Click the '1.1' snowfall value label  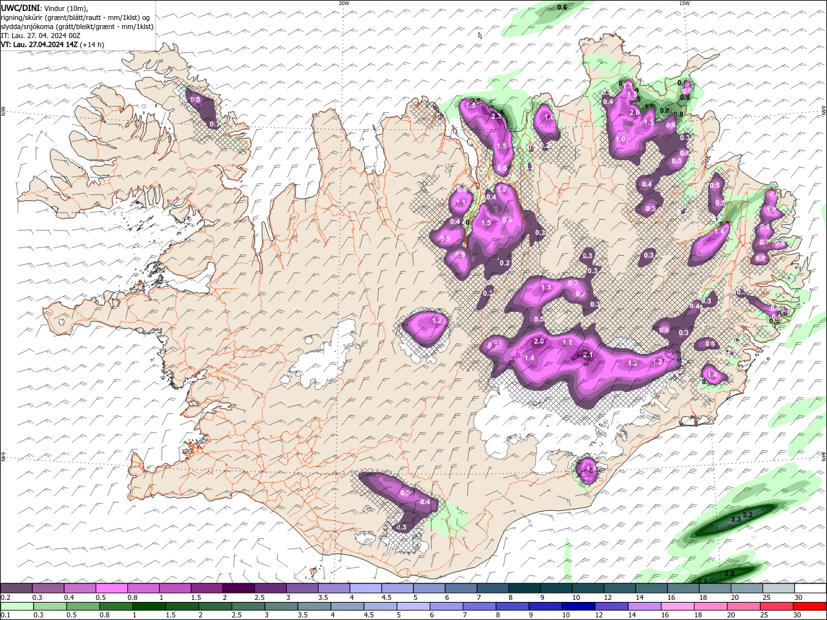pos(461,203)
